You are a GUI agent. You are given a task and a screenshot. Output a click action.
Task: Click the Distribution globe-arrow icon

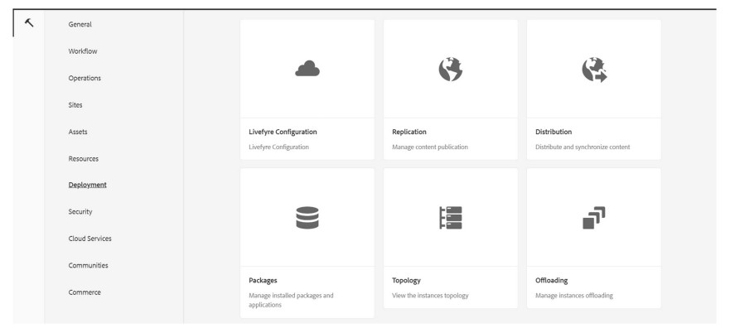[594, 70]
